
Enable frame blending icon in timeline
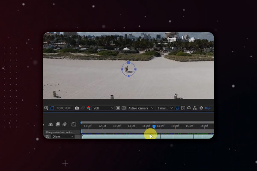(x=57, y=124)
